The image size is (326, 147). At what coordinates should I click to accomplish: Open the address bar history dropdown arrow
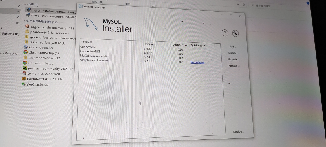238,4
